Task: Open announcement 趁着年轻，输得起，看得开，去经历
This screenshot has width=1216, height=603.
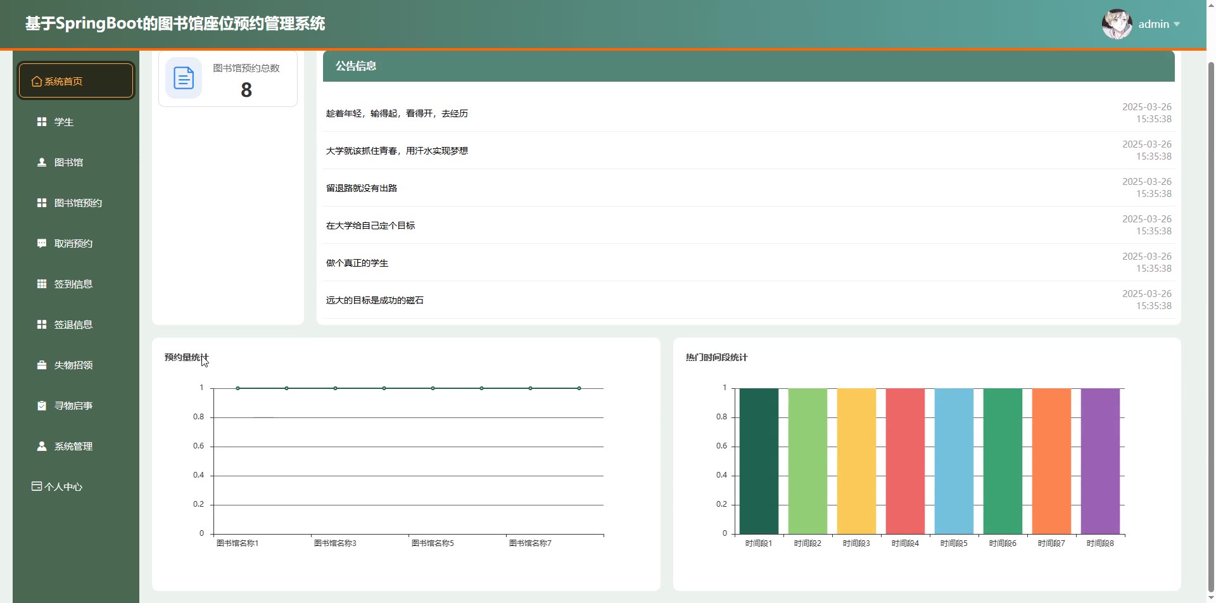Action: [397, 113]
